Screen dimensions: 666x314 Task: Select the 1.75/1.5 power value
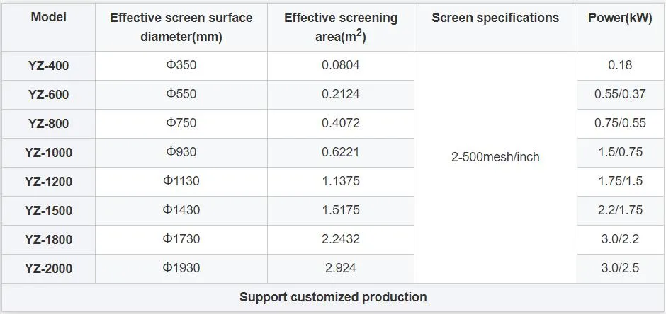pos(620,180)
